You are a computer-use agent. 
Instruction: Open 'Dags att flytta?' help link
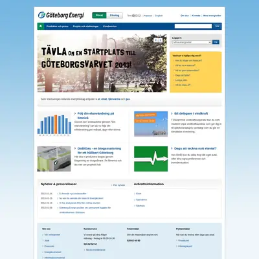183,75
